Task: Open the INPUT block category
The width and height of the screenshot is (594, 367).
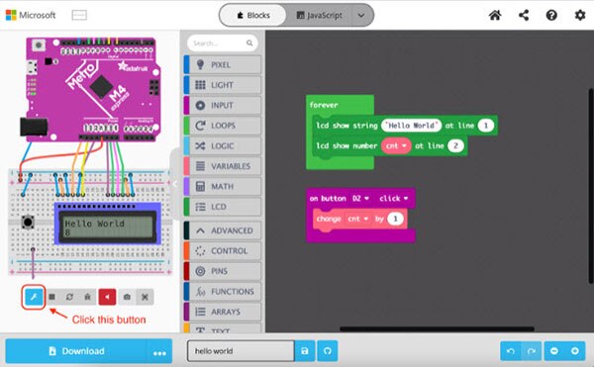Action: click(x=223, y=105)
